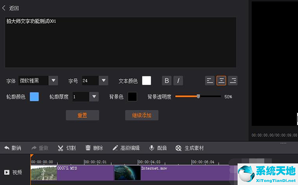Toggle bold formatting with the B button

click(167, 81)
